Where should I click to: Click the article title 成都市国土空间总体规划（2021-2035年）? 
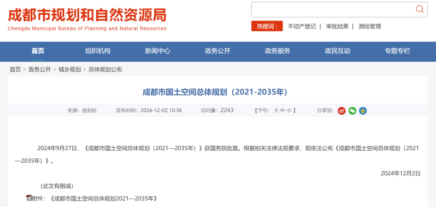[215, 92]
